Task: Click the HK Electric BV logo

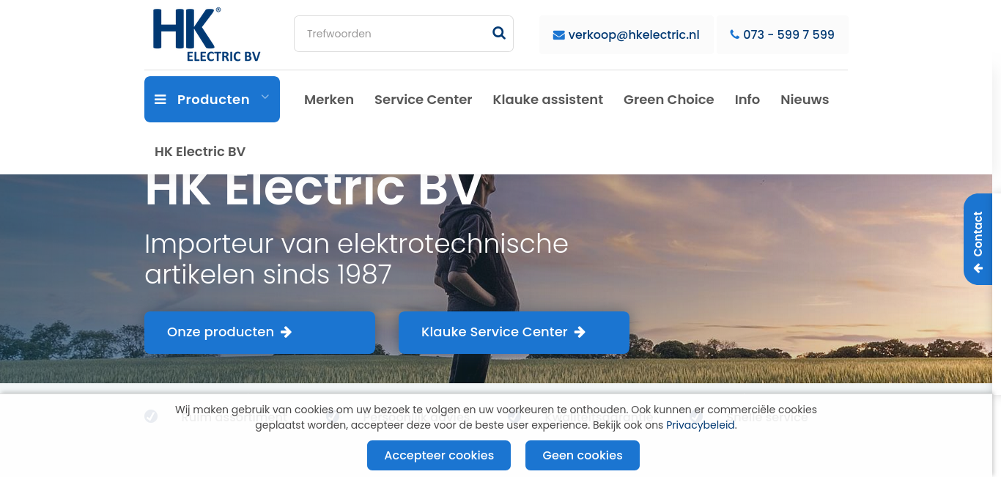Action: click(x=207, y=34)
